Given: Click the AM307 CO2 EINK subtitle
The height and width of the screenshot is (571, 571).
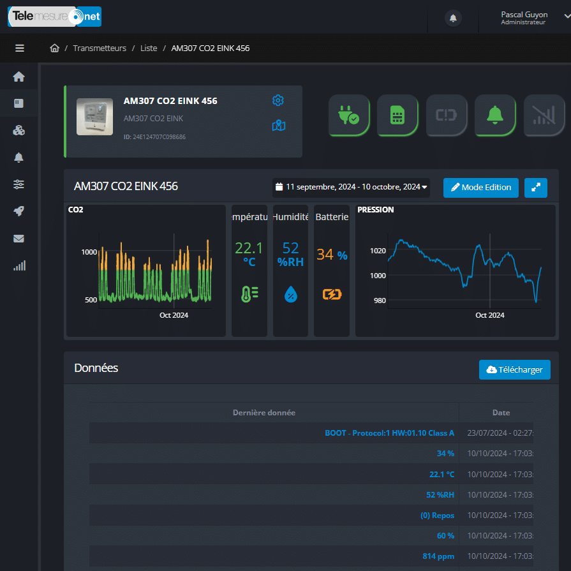Looking at the screenshot, I should tap(153, 119).
